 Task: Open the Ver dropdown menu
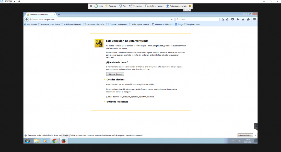(x=123, y=6)
